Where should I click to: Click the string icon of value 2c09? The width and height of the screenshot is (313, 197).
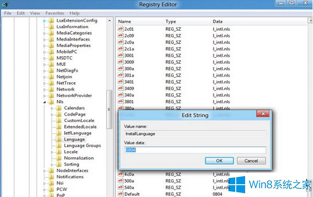pyautogui.click(x=121, y=35)
